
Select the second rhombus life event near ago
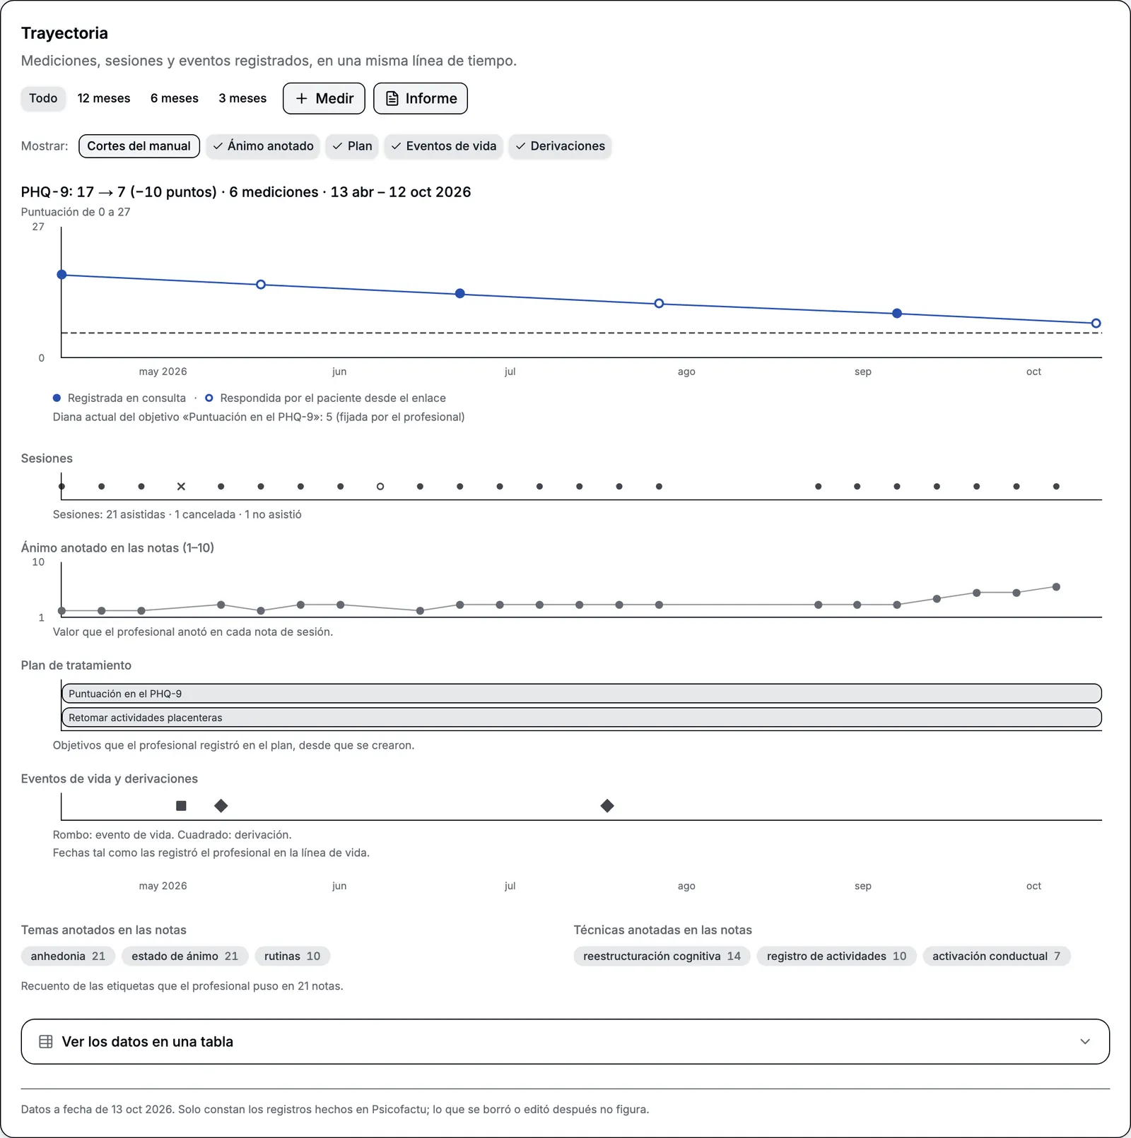click(607, 805)
